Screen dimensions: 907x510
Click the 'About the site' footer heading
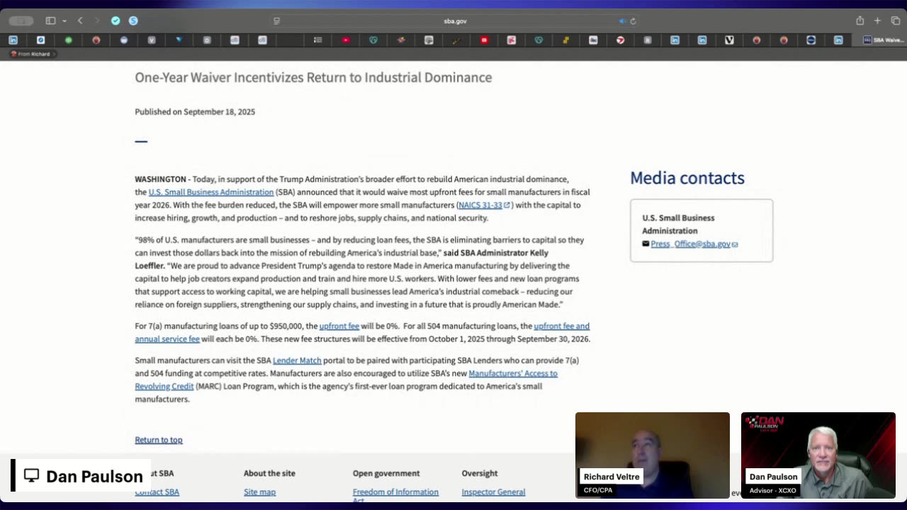269,473
